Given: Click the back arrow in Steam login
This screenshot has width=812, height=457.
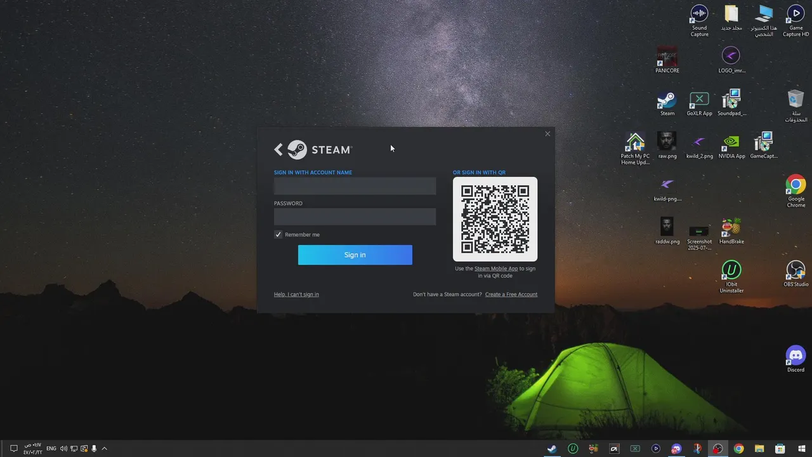Looking at the screenshot, I should [278, 150].
